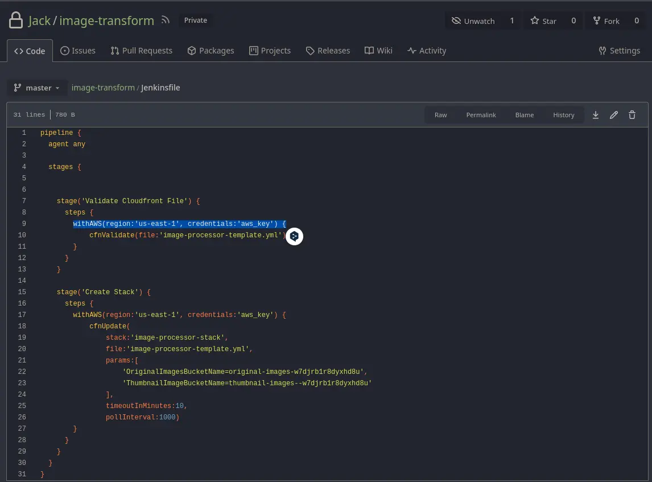Open the Jack owner link
The image size is (652, 482).
(39, 20)
